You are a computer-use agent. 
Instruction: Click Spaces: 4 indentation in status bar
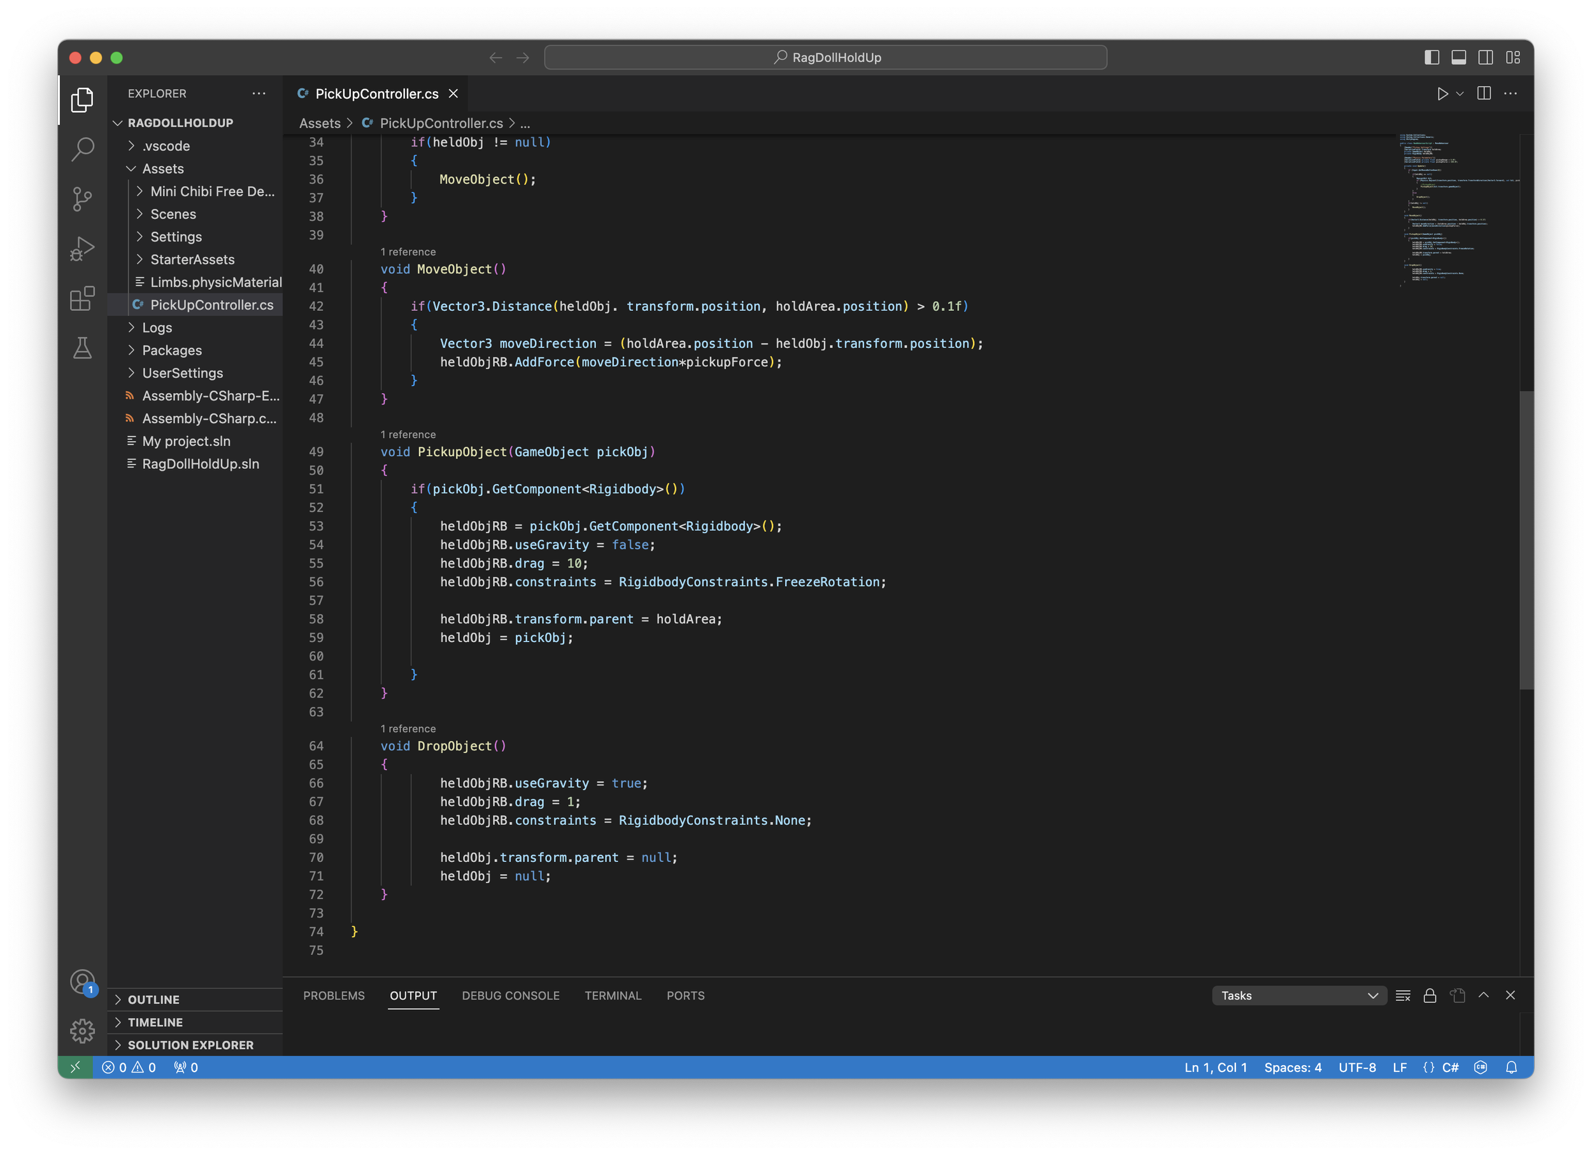tap(1292, 1067)
